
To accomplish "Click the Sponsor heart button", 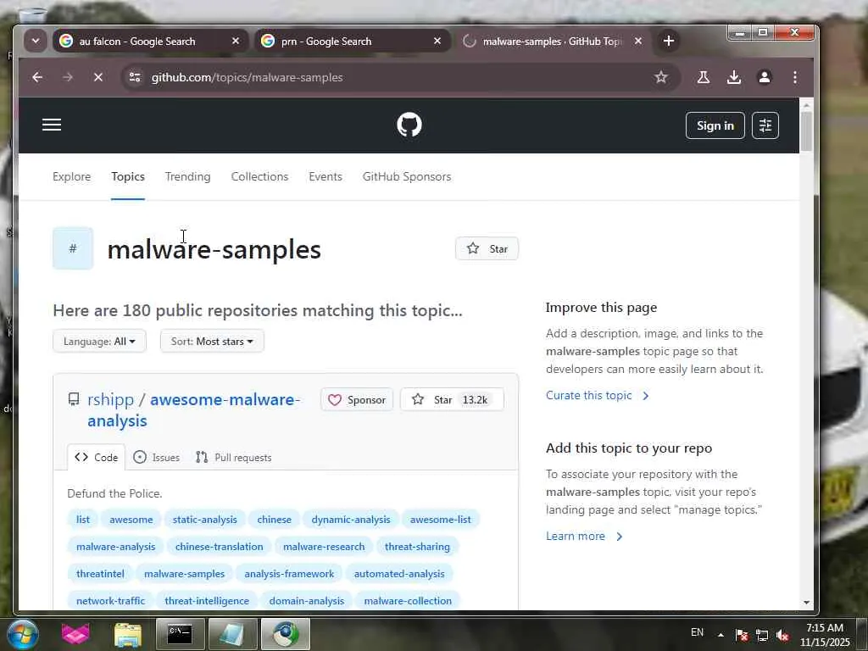I will pyautogui.click(x=357, y=400).
